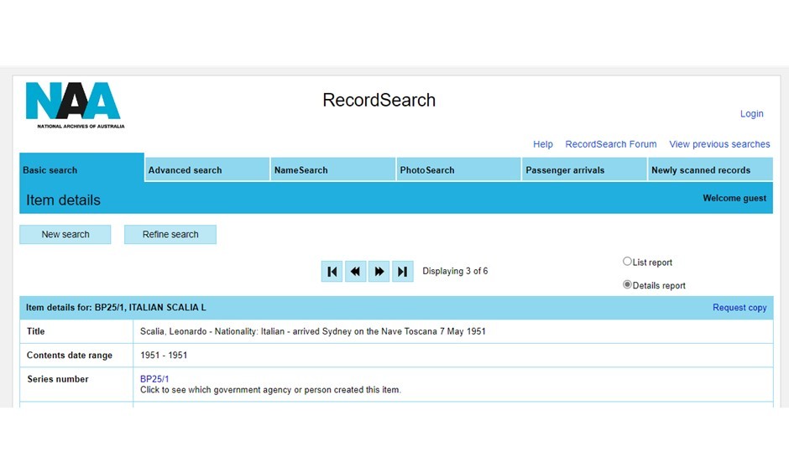Click the Item details heading

click(64, 200)
